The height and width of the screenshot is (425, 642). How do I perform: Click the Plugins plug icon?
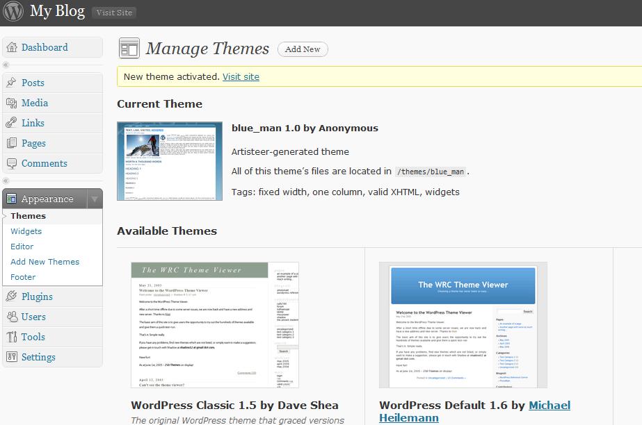pyautogui.click(x=11, y=297)
